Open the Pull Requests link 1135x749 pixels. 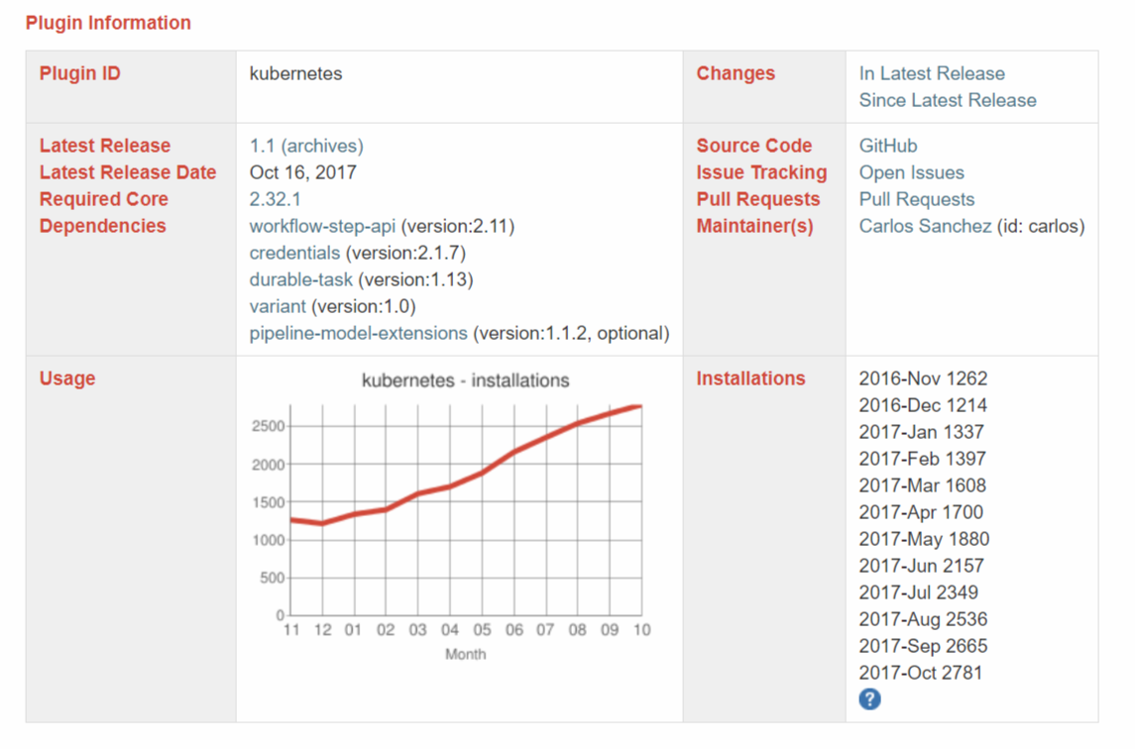(916, 200)
